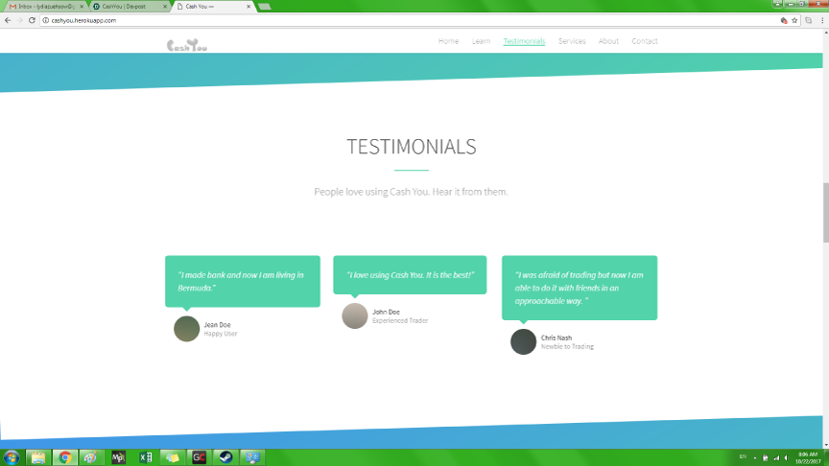Close the CashYou Devpost tab
This screenshot has height=466, width=829.
pyautogui.click(x=165, y=7)
